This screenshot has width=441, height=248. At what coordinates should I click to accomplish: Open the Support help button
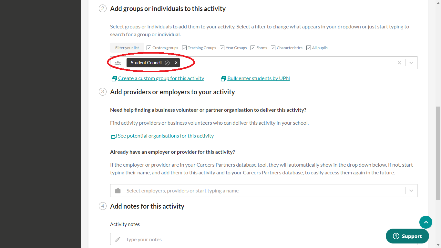(x=407, y=236)
